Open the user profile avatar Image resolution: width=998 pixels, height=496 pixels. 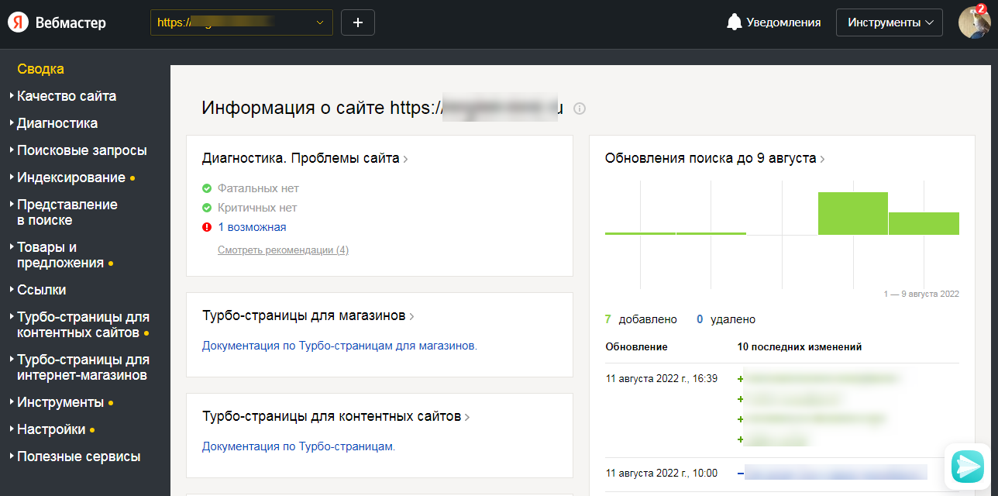(x=974, y=22)
